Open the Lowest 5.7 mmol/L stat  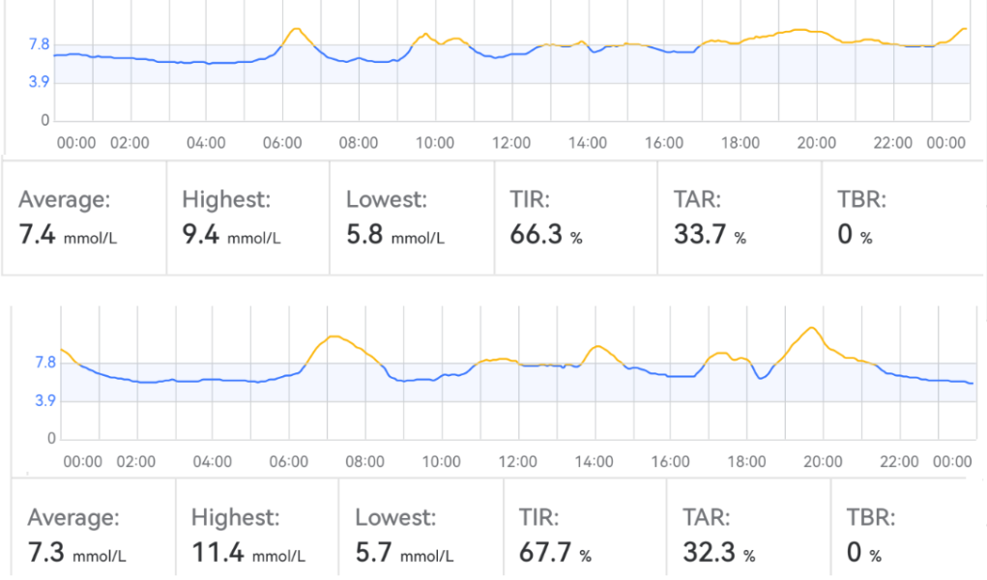click(x=421, y=535)
